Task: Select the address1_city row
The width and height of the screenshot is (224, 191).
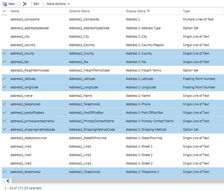Action: point(20,36)
